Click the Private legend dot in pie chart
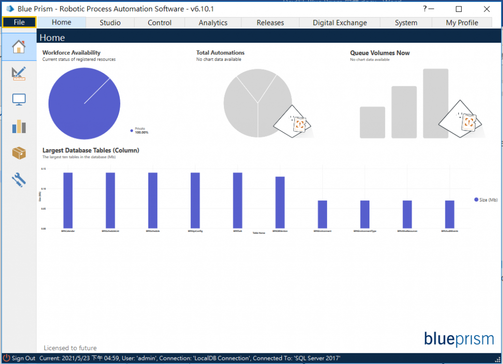 pos(132,131)
